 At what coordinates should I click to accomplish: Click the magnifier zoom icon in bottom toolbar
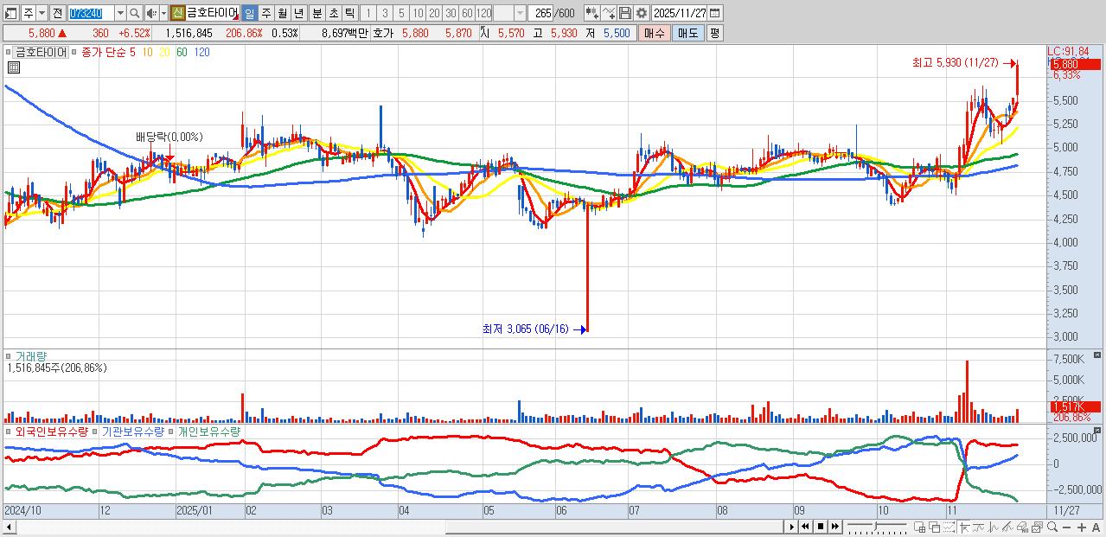(1052, 527)
